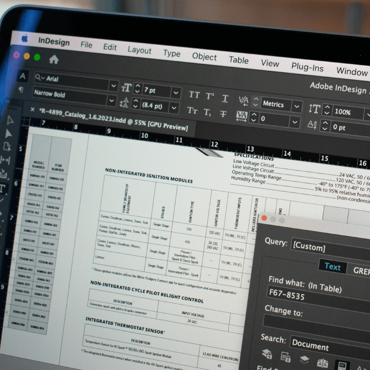Click the font size stepper arrows

(137, 89)
